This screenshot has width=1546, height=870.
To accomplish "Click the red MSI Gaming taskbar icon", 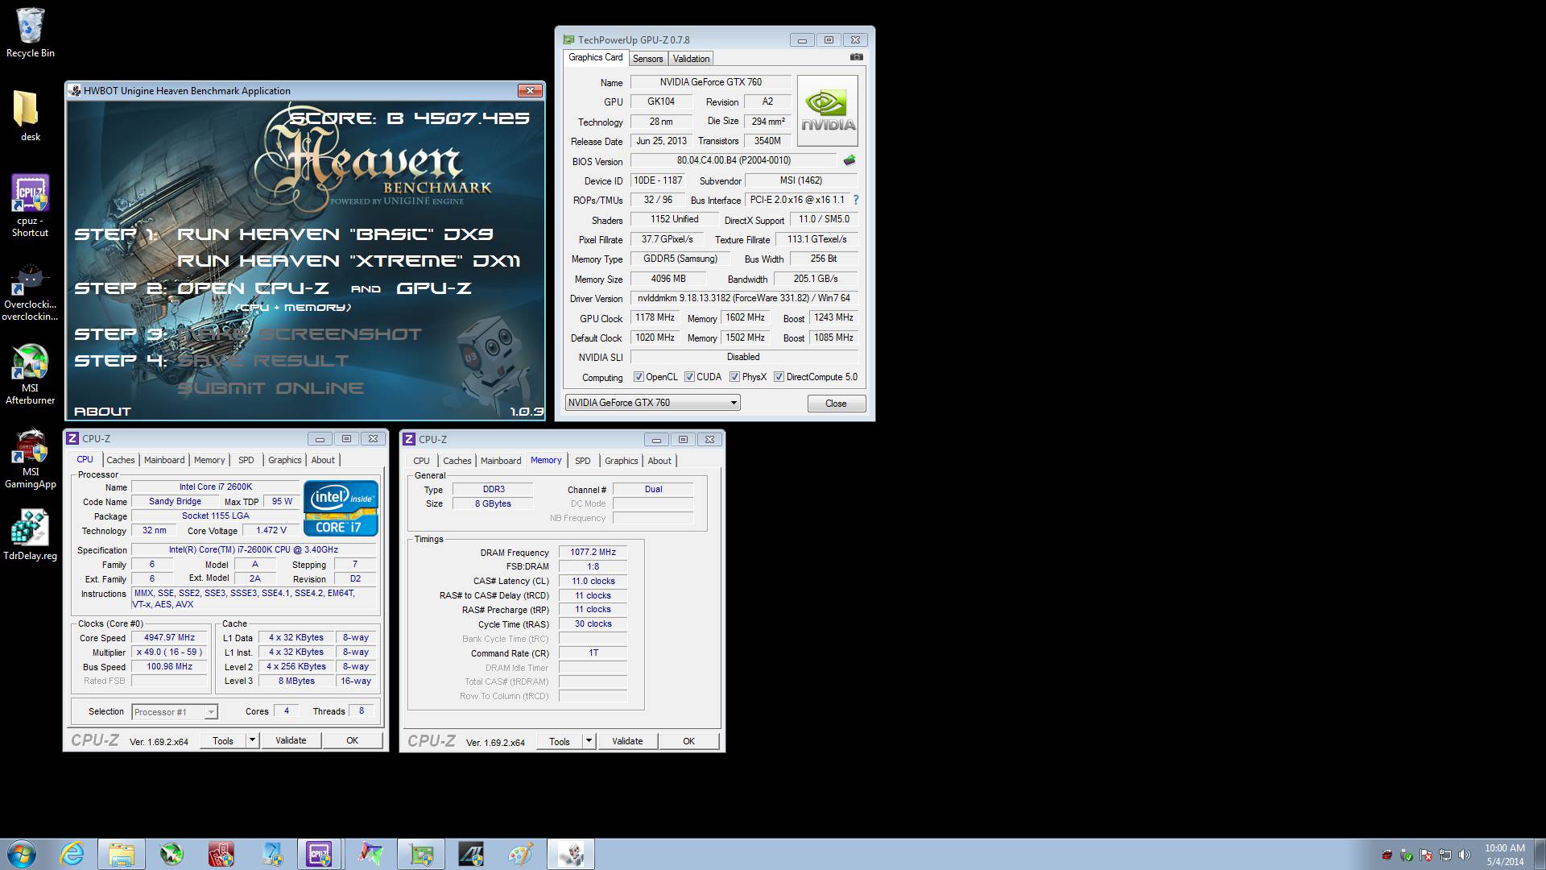I will click(x=221, y=854).
